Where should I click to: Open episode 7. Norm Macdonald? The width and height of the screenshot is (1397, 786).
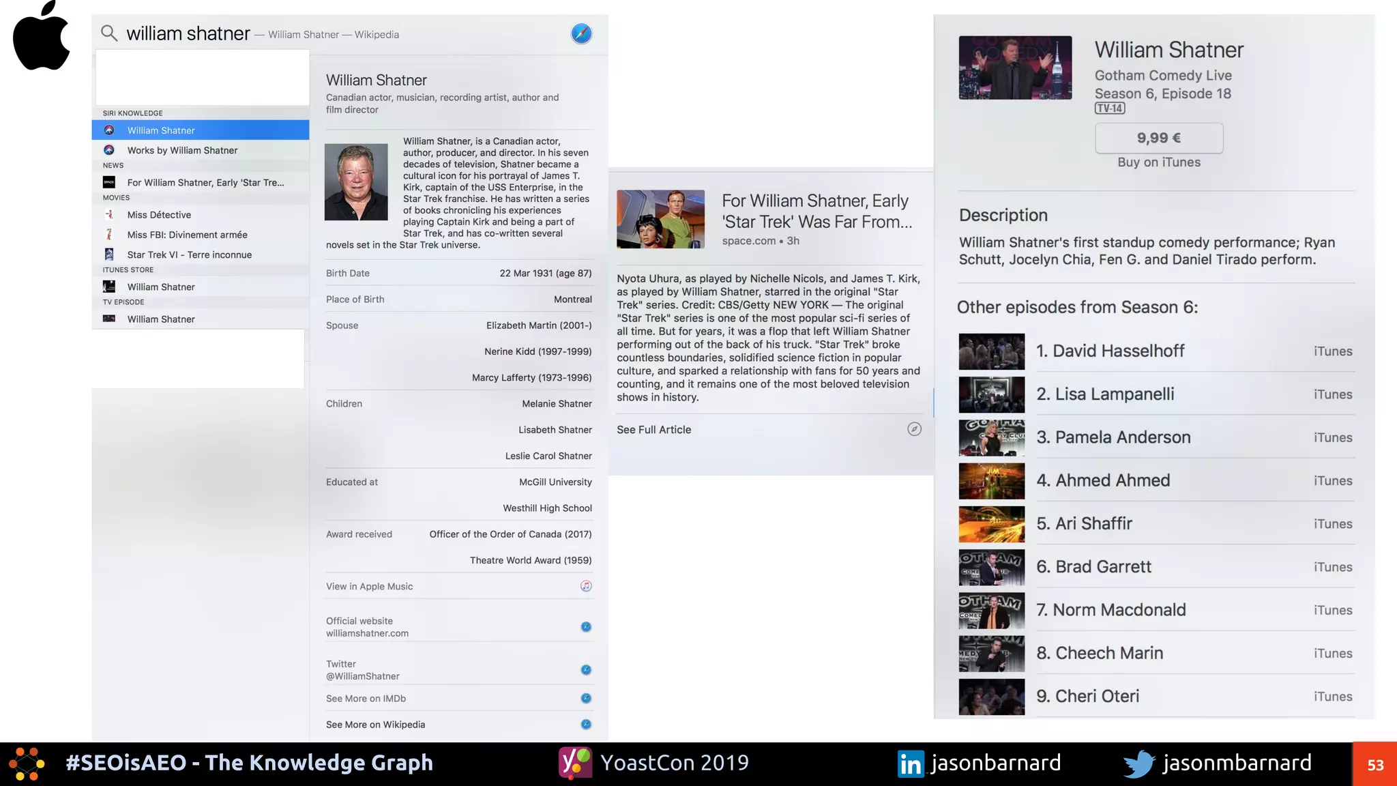pyautogui.click(x=1156, y=610)
